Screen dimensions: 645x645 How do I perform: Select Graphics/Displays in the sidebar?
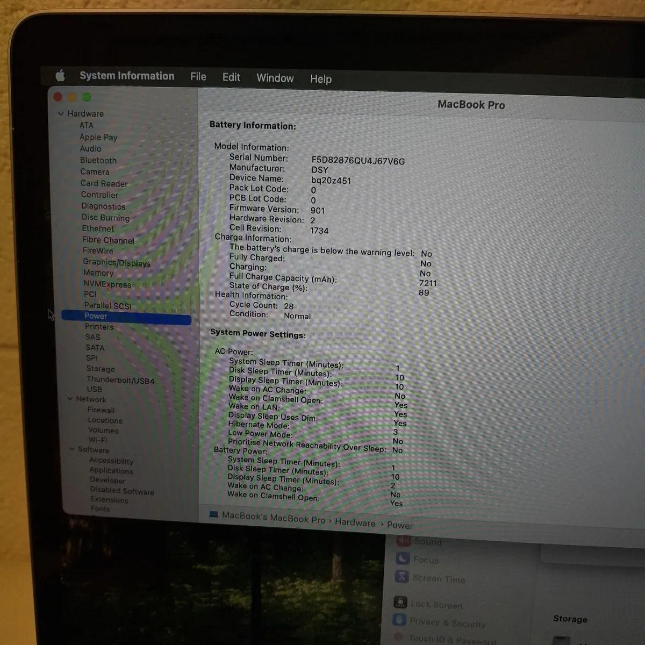pos(117,262)
